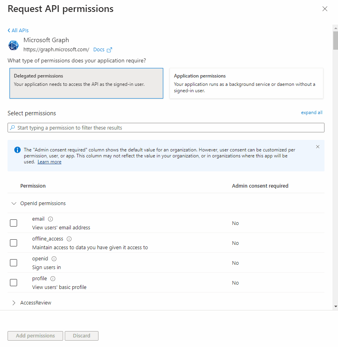
Task: Select the Delegated permissions option
Action: coord(86,83)
